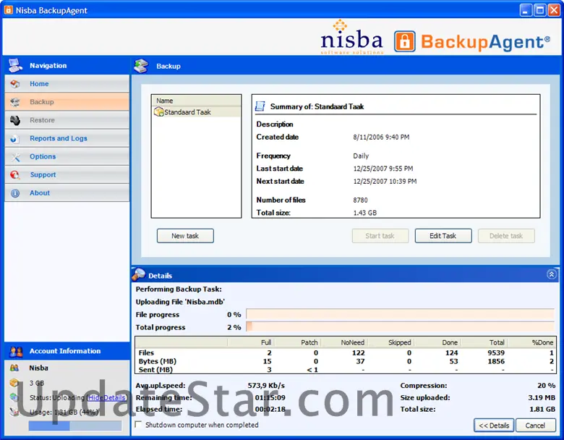564x440 pixels.
Task: Enable Shutdown computer when completed
Action: coord(138,425)
